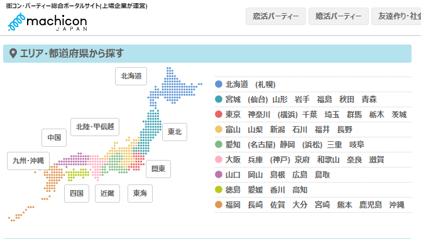Open the (横浜) city link
The image size is (421, 239).
(x=288, y=114)
